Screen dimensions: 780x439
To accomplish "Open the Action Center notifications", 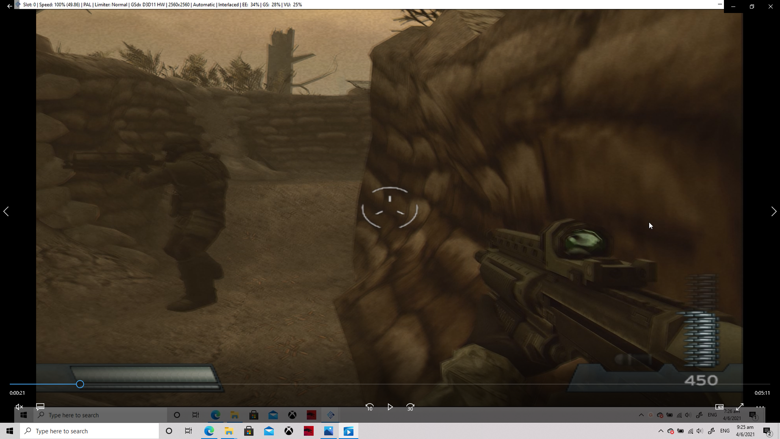I will pos(767,431).
